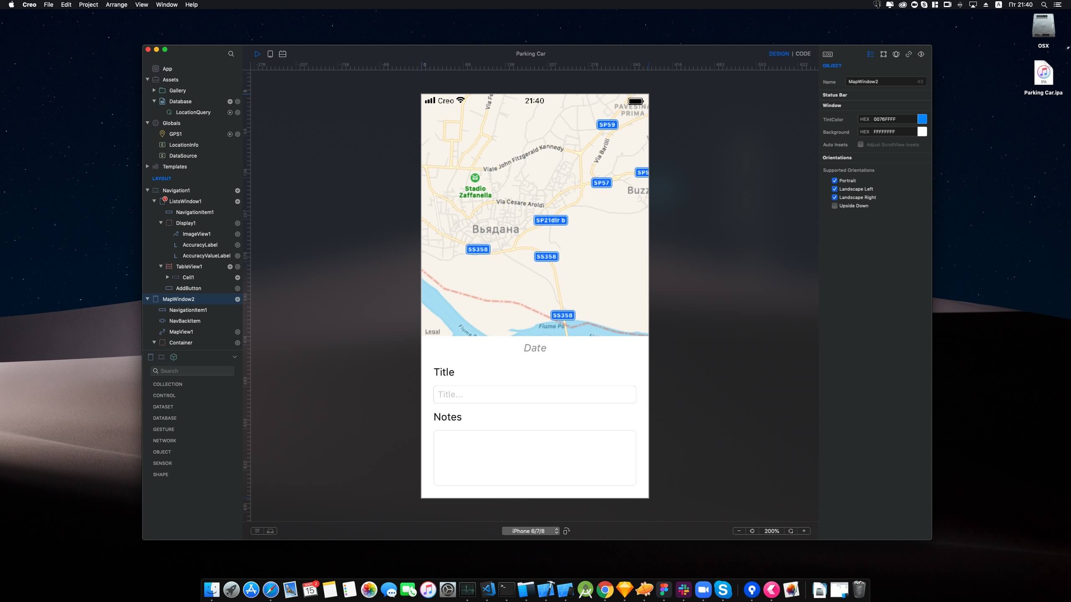Viewport: 1071px width, 602px height.
Task: Switch to CODE view tab
Action: 803,54
